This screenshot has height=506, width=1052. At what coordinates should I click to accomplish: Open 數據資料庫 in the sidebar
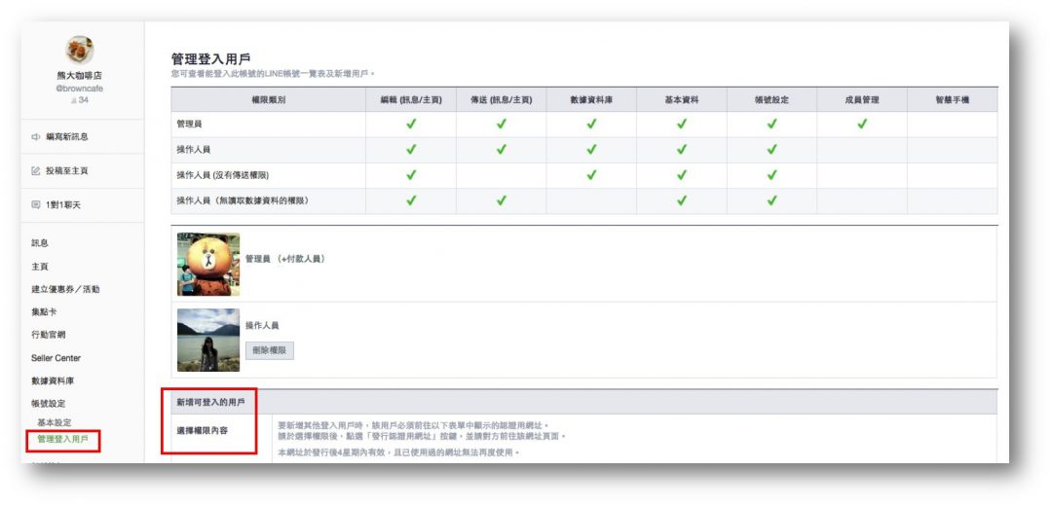coord(53,380)
